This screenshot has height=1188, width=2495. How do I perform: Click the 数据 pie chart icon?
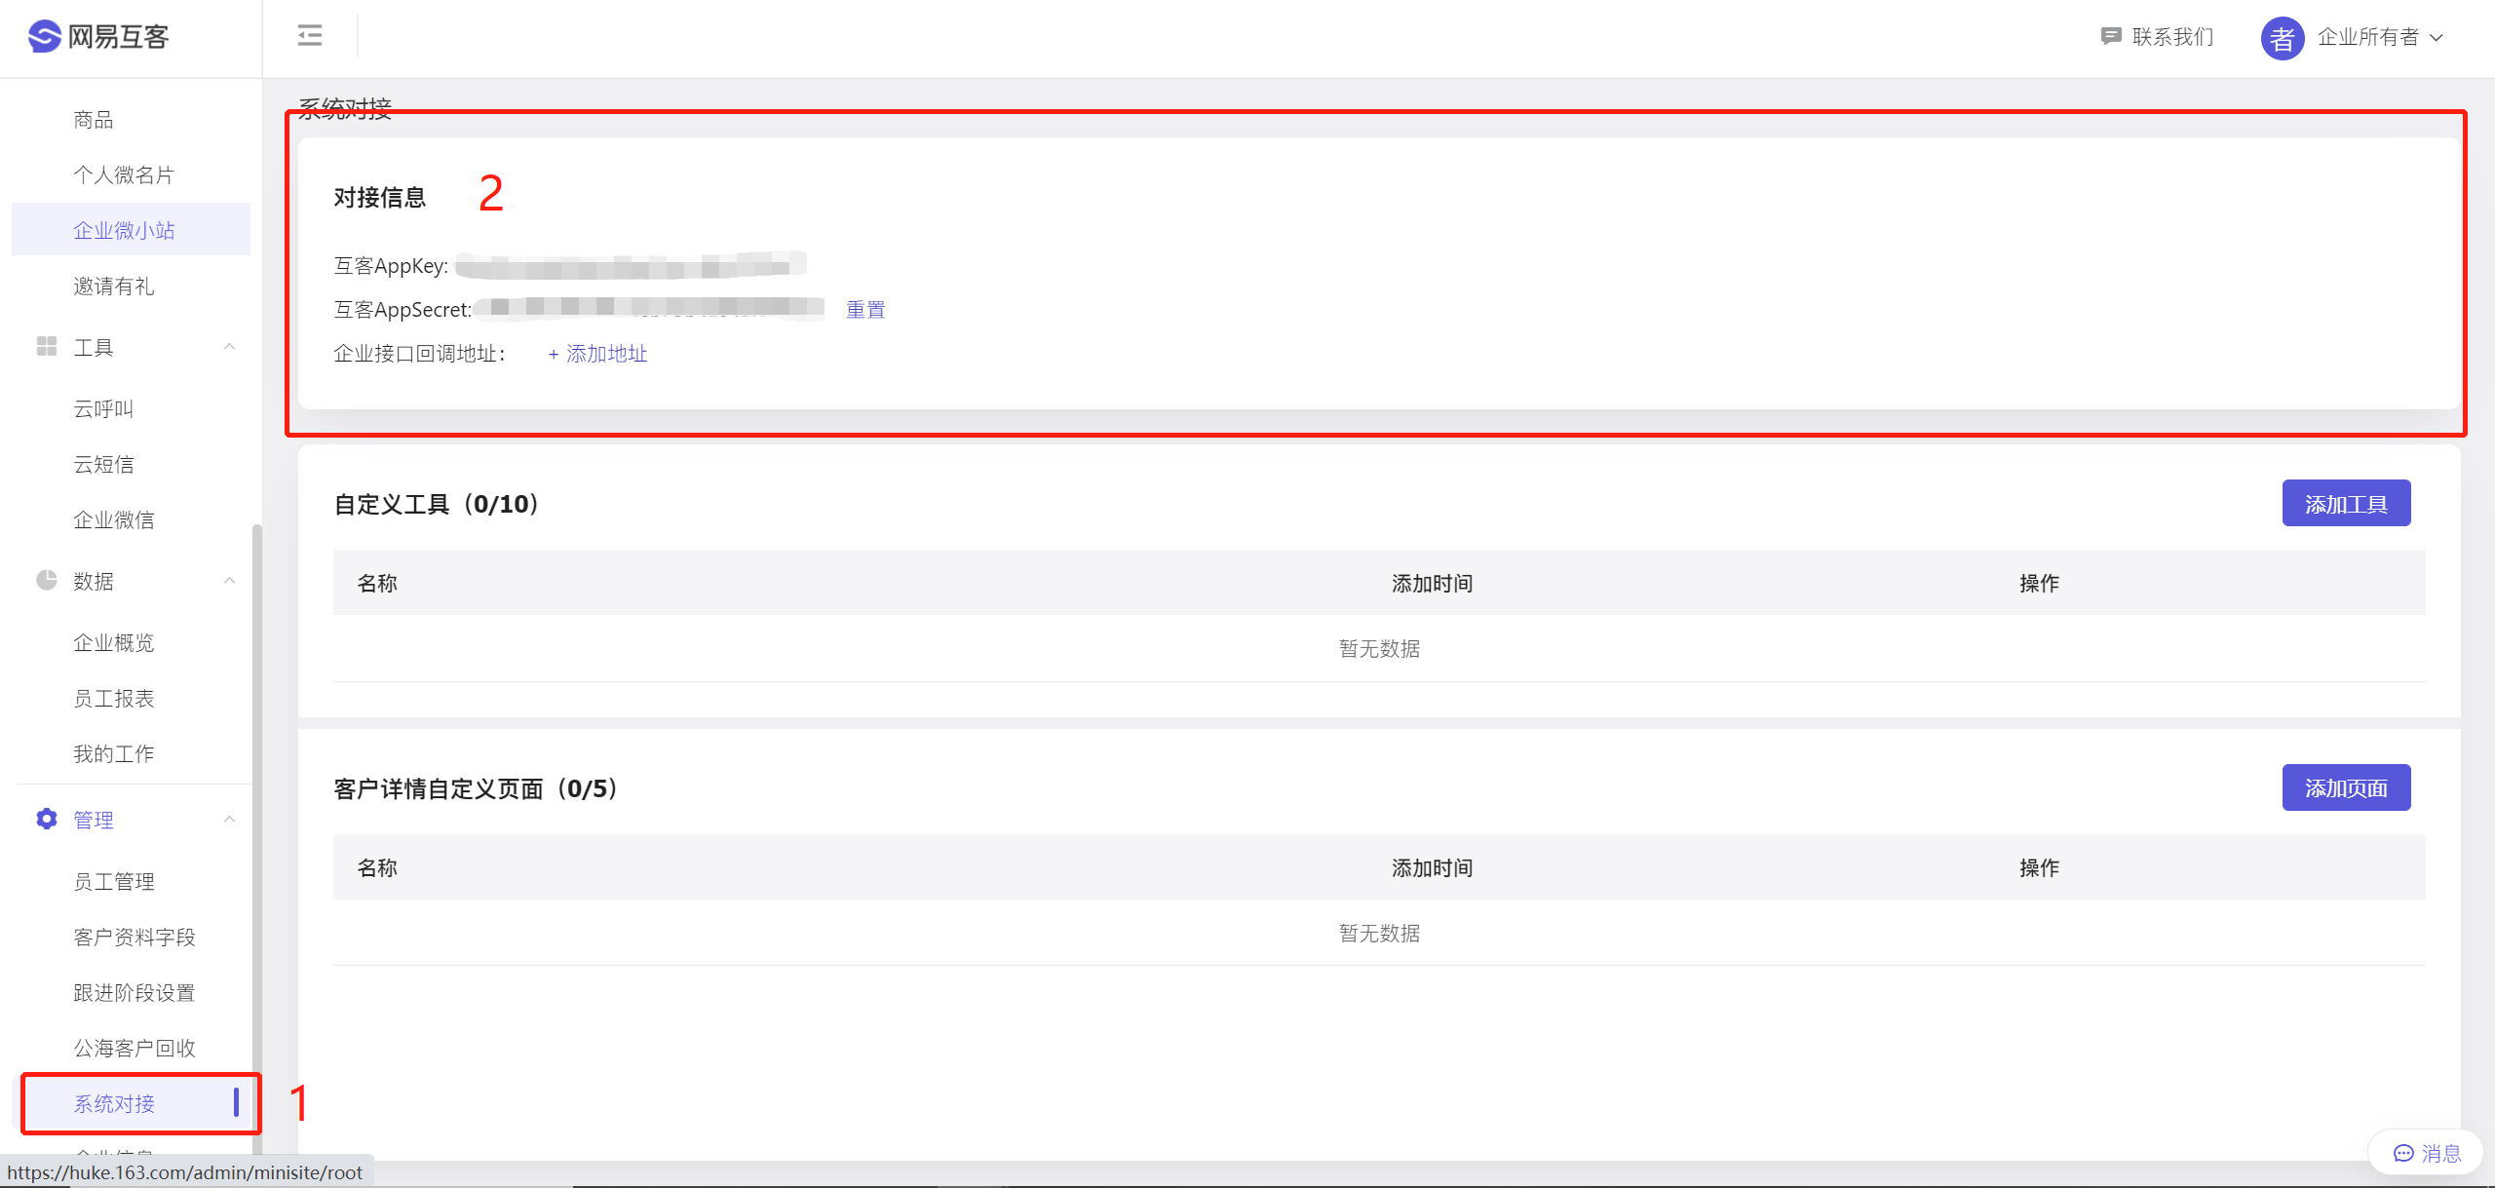47,581
